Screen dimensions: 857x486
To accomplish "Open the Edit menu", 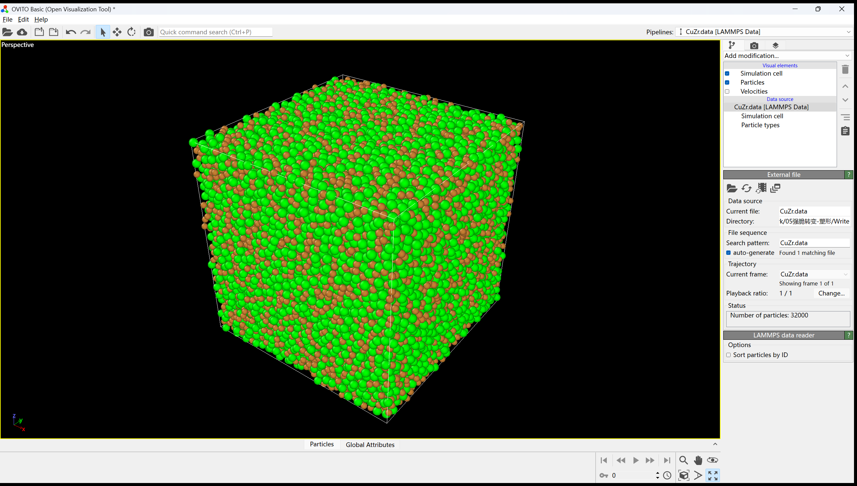I will pyautogui.click(x=23, y=19).
